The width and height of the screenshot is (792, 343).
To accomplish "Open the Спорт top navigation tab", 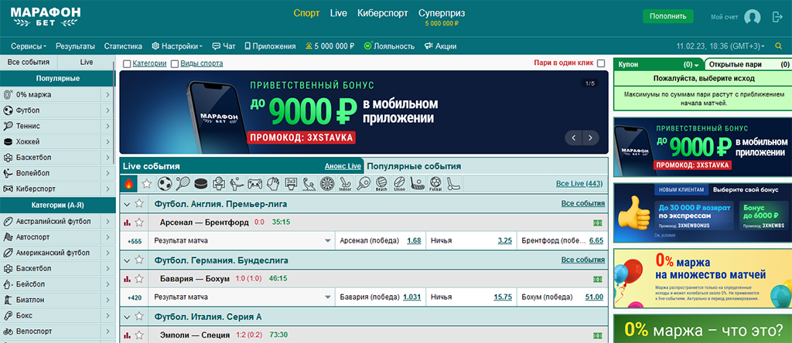I will 306,13.
